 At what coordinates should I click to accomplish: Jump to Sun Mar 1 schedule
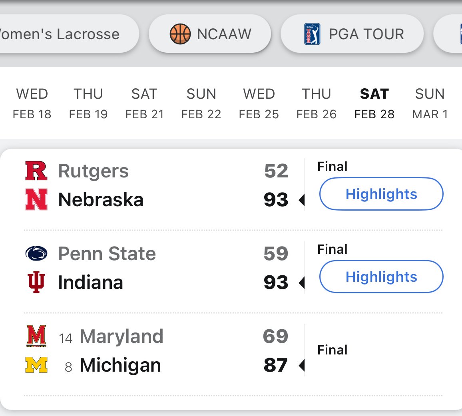430,104
